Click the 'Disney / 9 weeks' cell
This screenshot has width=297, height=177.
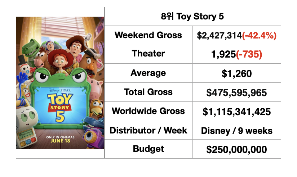click(x=237, y=130)
